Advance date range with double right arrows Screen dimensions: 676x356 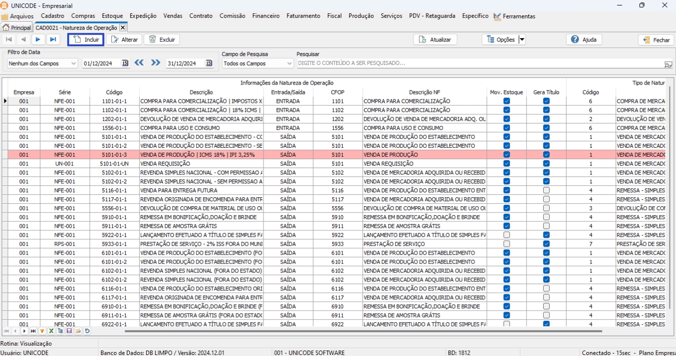tap(156, 63)
